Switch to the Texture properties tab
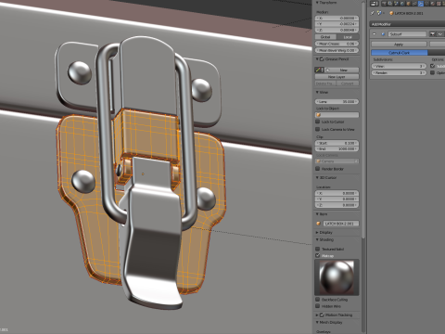This screenshot has height=334, width=445. pos(439,4)
